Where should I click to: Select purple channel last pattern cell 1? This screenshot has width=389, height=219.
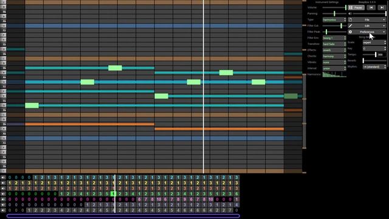236,199
